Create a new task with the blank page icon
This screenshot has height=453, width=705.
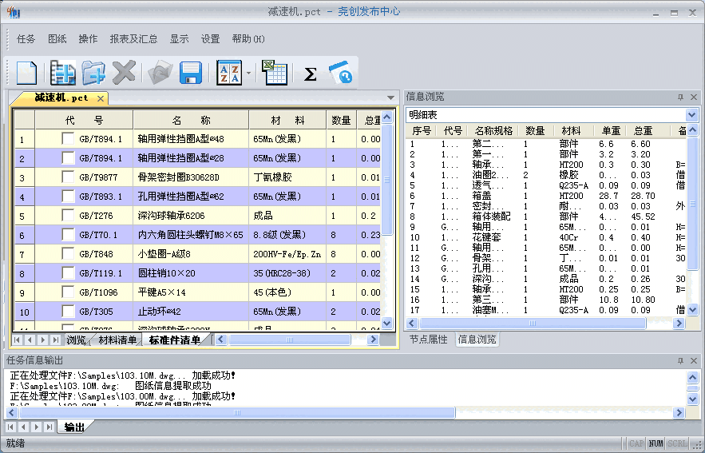click(26, 73)
